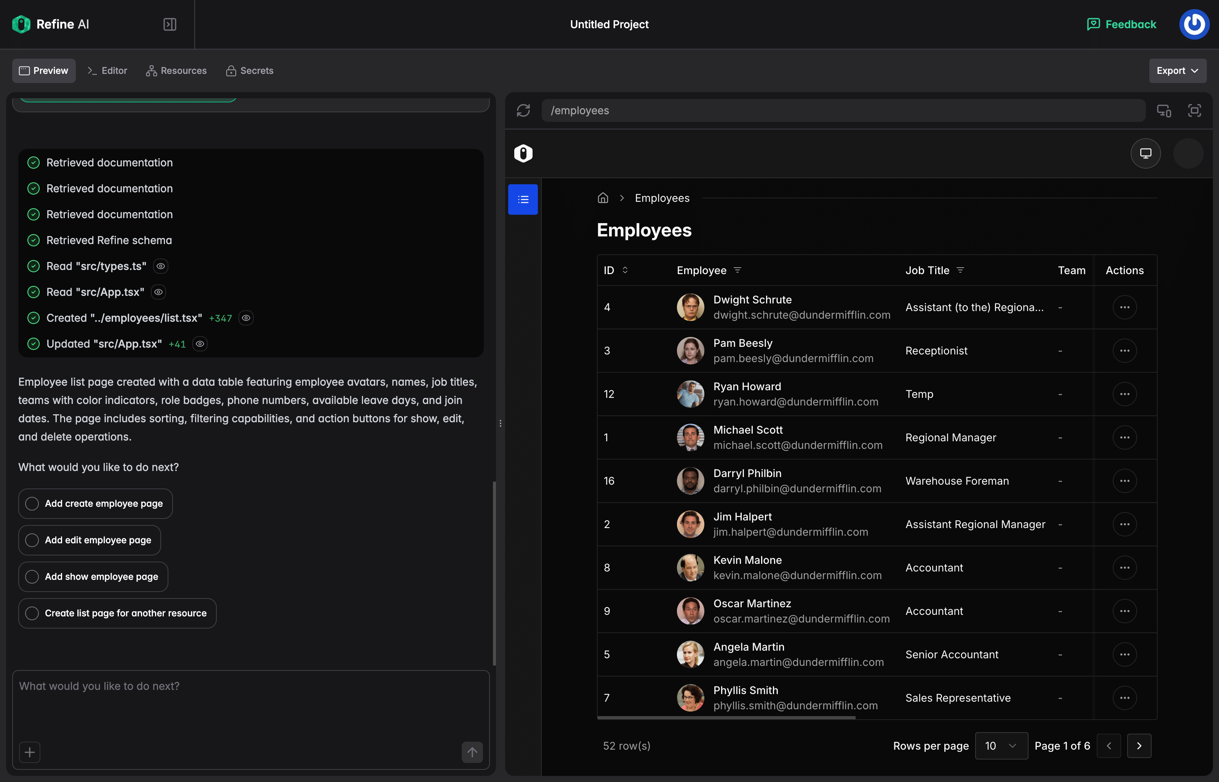This screenshot has height=782, width=1219.
Task: Open the responsive device preview icon
Action: click(1164, 110)
